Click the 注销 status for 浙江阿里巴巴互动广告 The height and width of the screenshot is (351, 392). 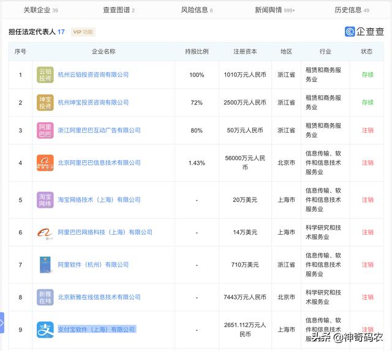[x=367, y=130]
